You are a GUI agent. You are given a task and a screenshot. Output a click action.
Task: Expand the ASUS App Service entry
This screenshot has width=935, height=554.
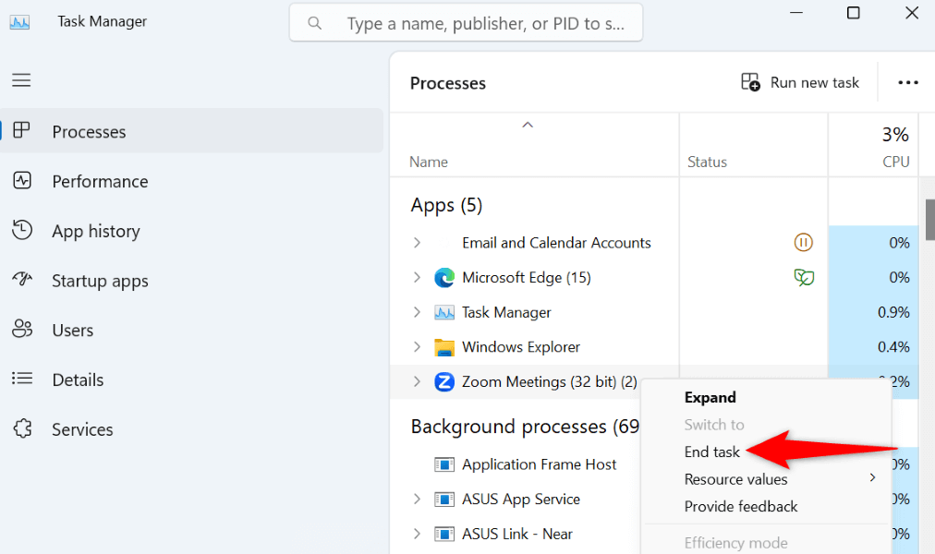(417, 500)
